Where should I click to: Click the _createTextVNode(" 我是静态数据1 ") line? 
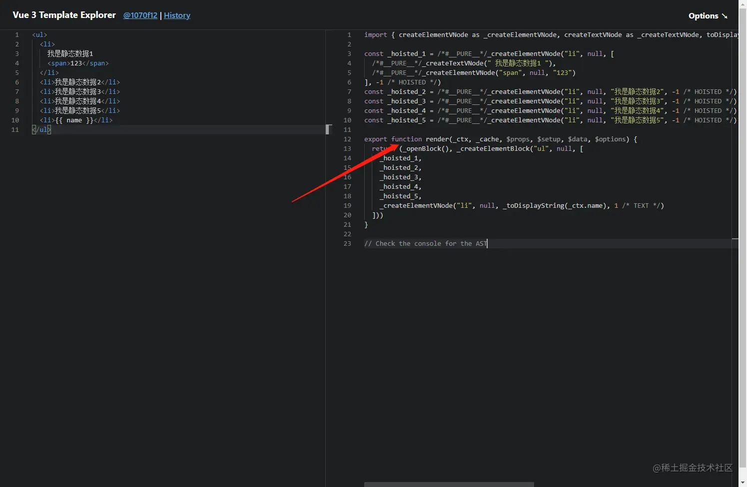(464, 63)
